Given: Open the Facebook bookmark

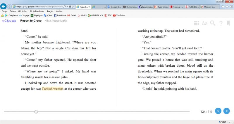Looking at the screenshot, I should (60, 15).
